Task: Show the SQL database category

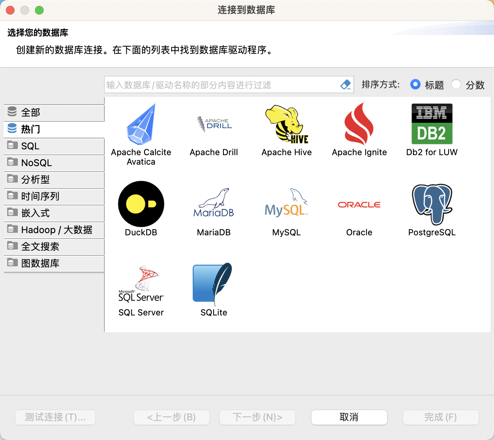Action: pos(54,146)
